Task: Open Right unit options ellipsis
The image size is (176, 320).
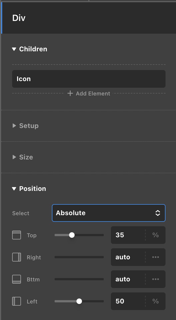Action: (x=156, y=257)
